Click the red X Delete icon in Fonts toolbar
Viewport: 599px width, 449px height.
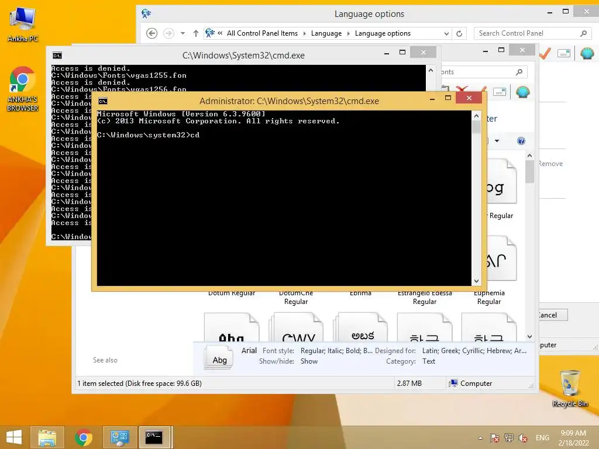click(x=462, y=90)
